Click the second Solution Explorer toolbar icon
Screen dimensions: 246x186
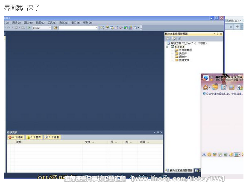[174, 39]
